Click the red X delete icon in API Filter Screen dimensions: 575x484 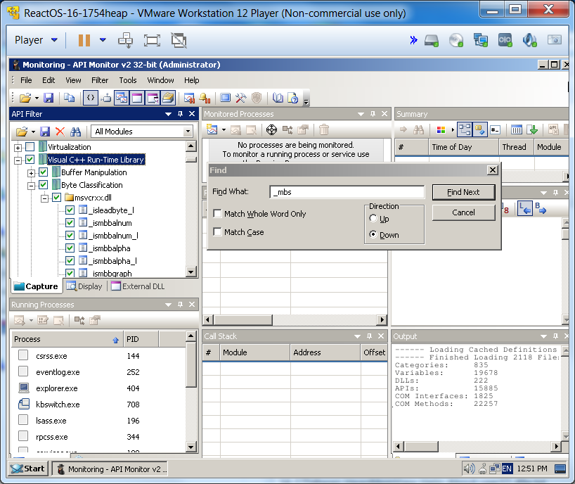tap(60, 132)
